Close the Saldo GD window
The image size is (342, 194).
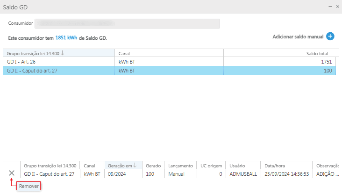(337, 7)
